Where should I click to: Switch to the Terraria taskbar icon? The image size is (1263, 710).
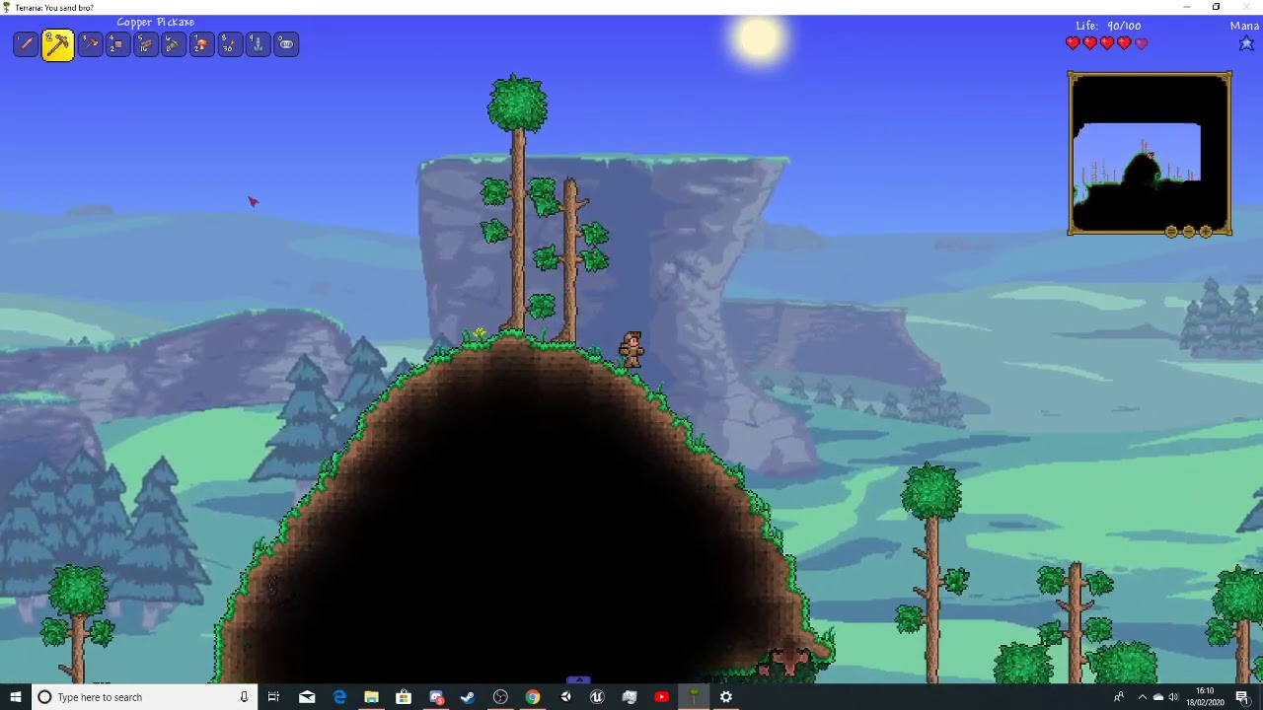tap(694, 697)
